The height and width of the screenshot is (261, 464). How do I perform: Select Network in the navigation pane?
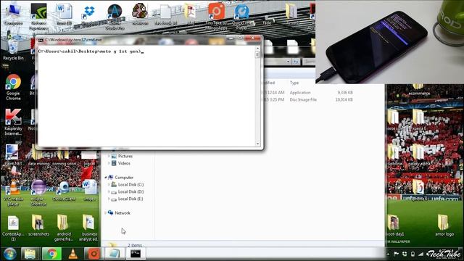[123, 212]
